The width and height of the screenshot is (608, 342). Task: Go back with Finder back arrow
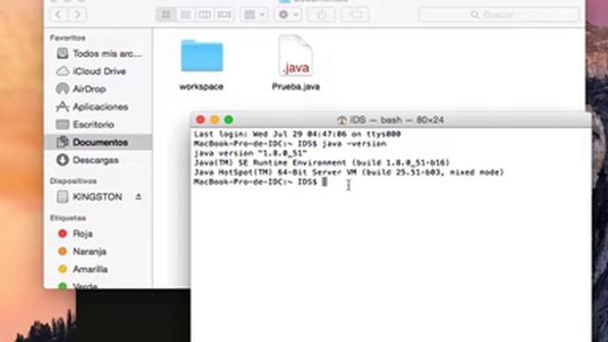point(59,15)
